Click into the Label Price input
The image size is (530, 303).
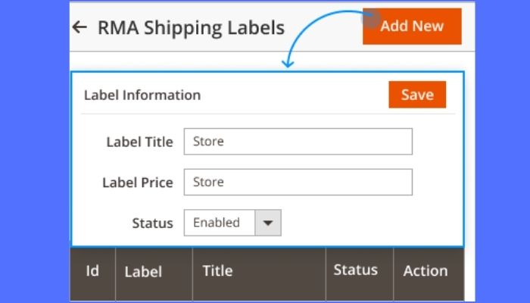pyautogui.click(x=298, y=183)
